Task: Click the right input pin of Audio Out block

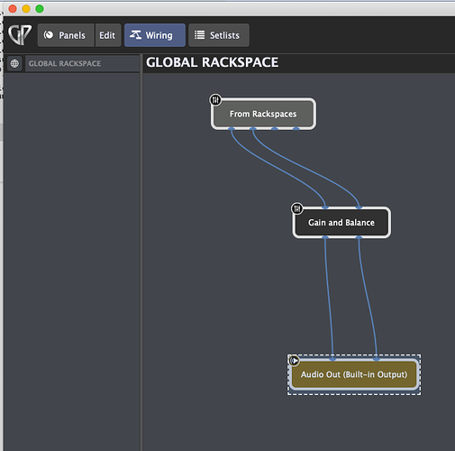Action: tap(377, 359)
